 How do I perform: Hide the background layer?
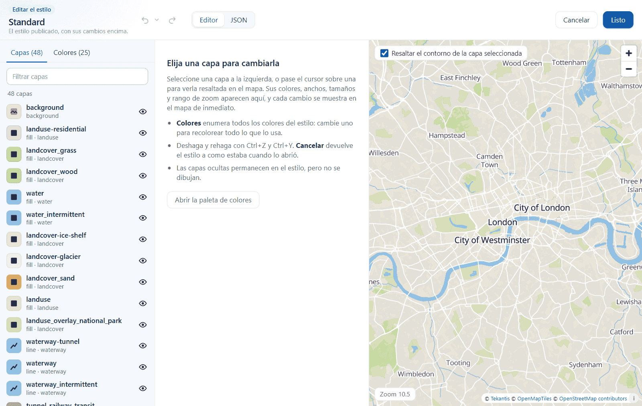point(143,111)
